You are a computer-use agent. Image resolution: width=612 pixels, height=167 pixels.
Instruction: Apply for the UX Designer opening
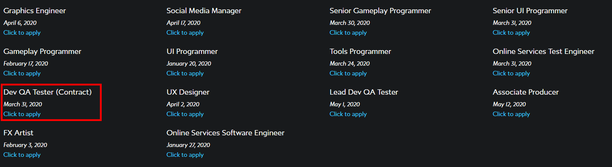pyautogui.click(x=185, y=114)
